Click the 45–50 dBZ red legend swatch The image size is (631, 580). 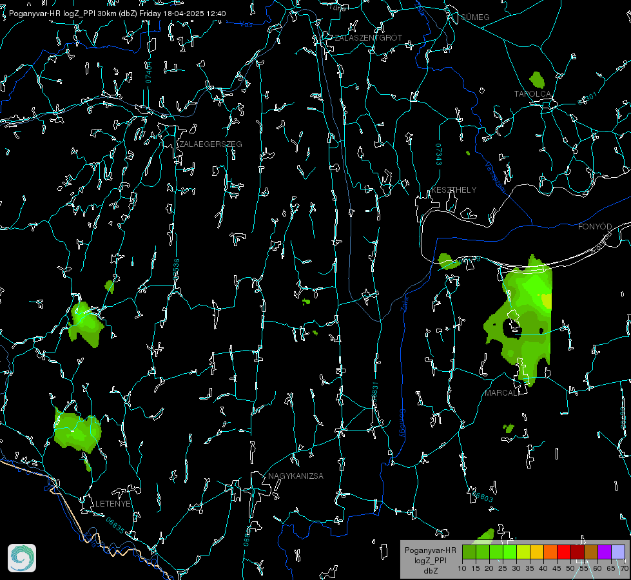click(x=564, y=552)
